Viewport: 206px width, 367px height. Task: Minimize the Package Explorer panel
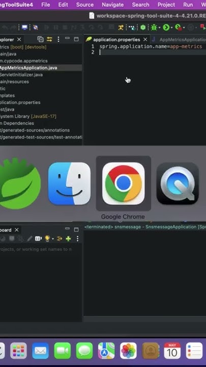point(67,38)
